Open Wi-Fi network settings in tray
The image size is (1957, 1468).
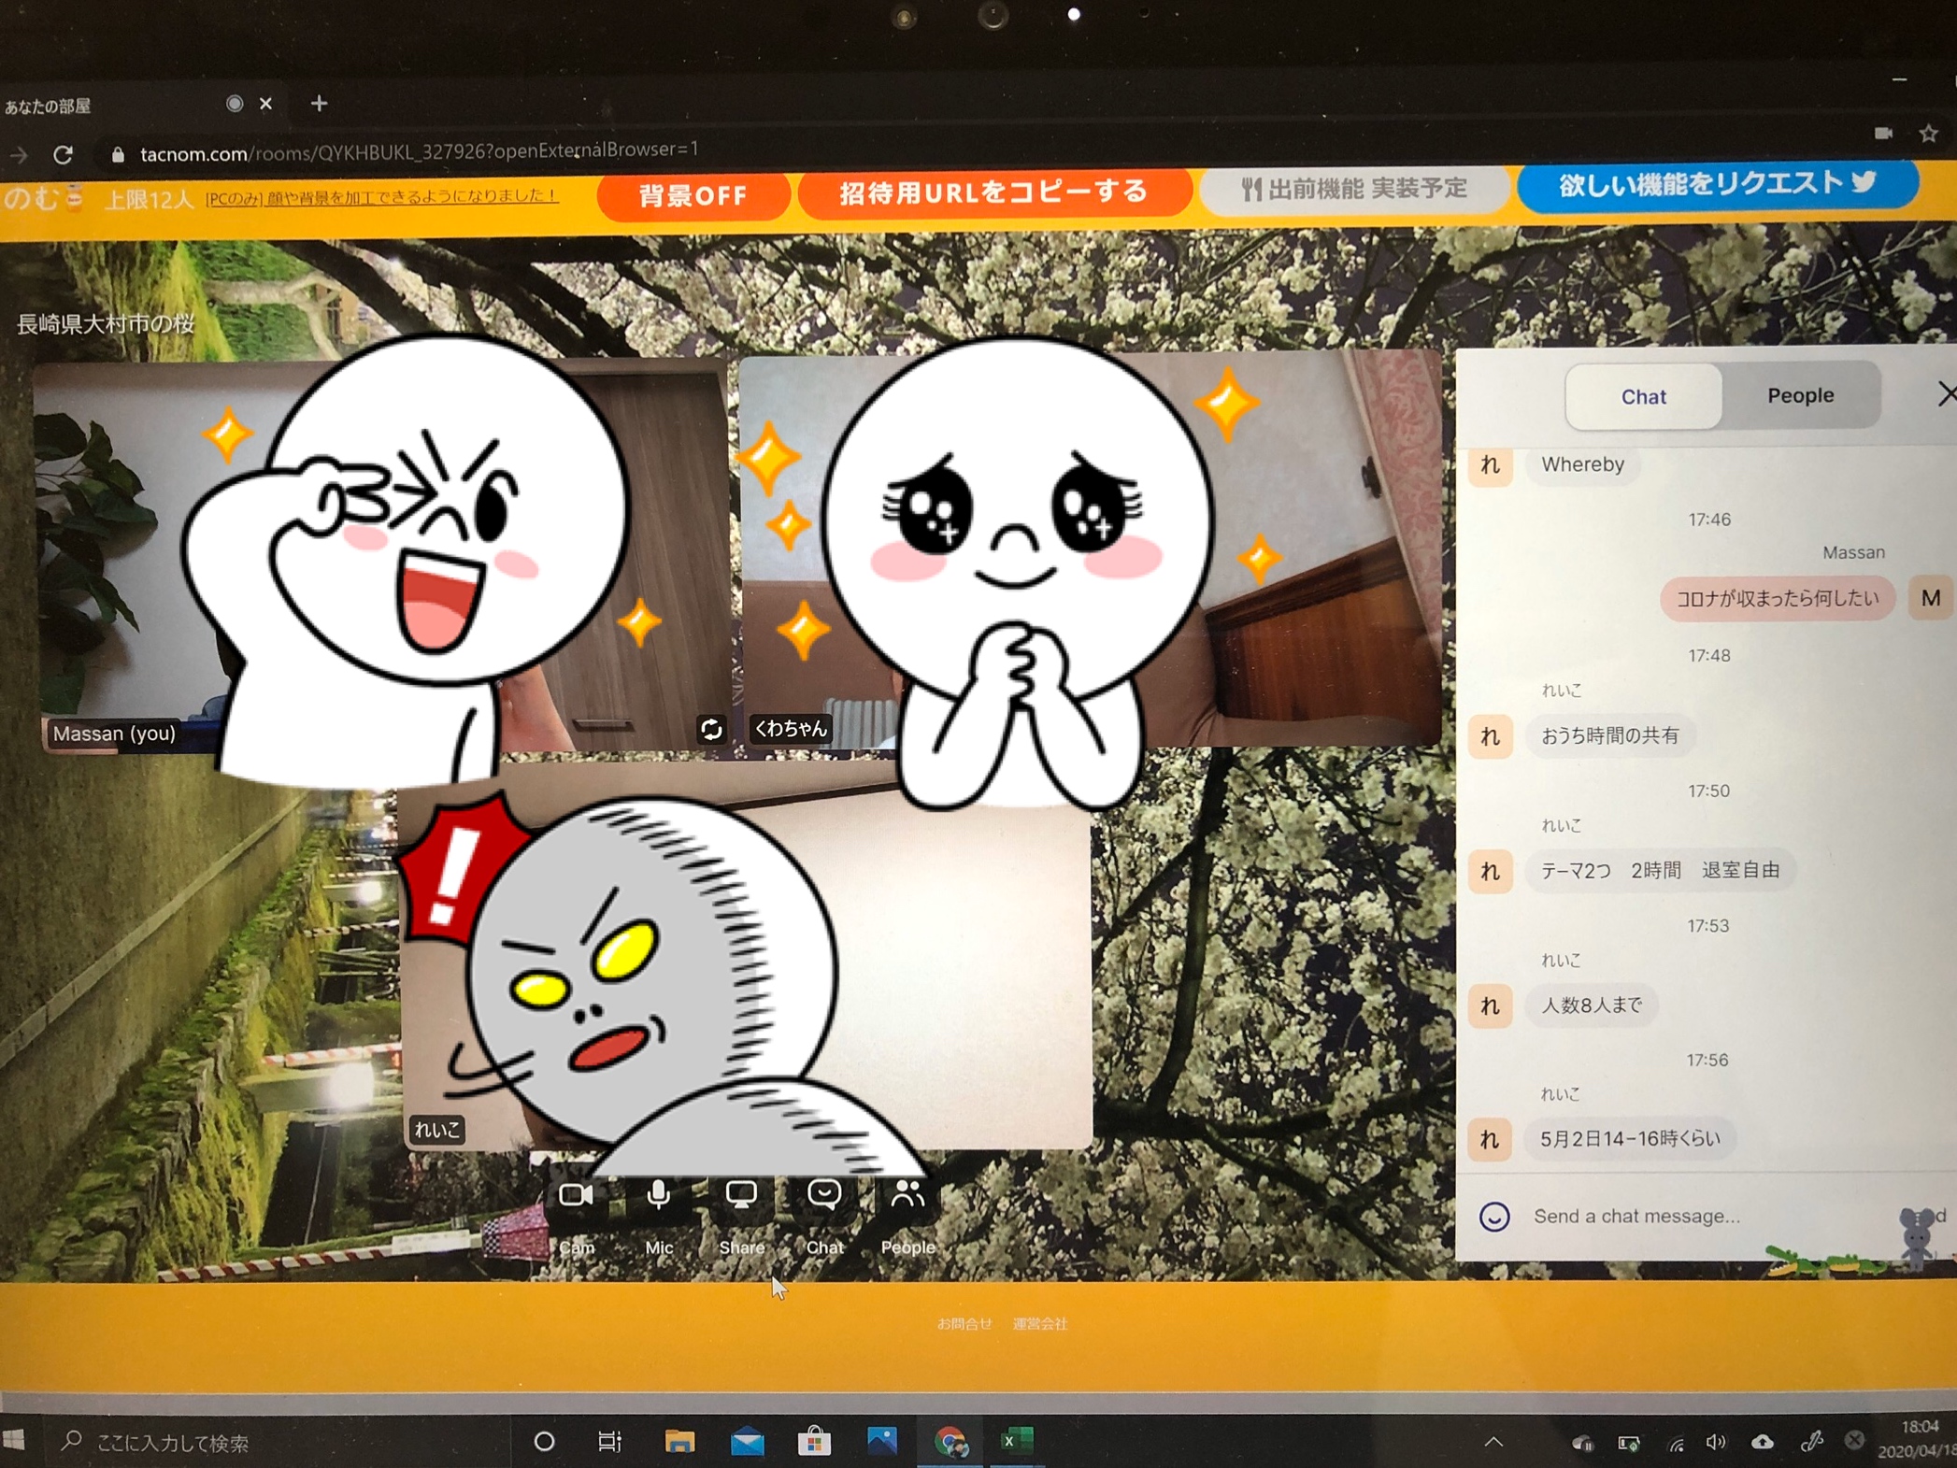[x=1676, y=1444]
